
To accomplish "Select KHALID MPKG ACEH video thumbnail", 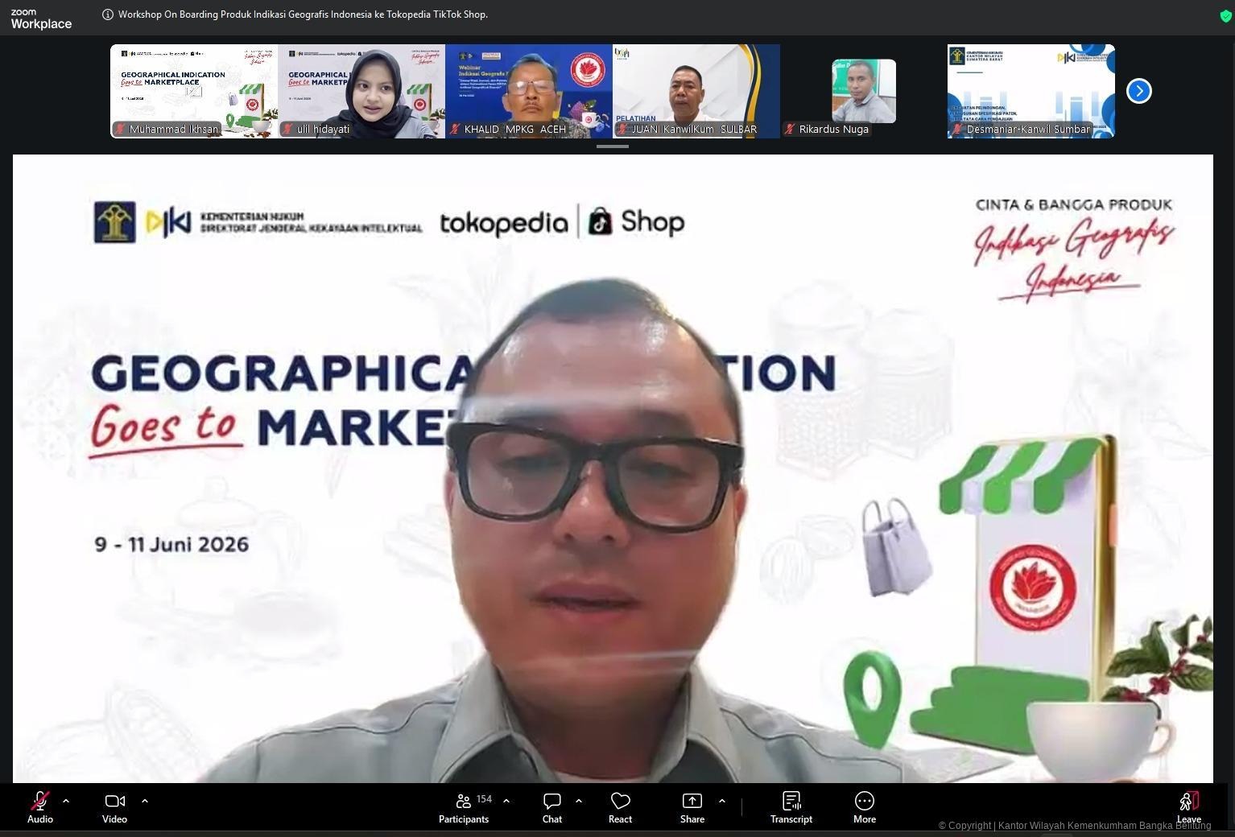I will tap(529, 91).
